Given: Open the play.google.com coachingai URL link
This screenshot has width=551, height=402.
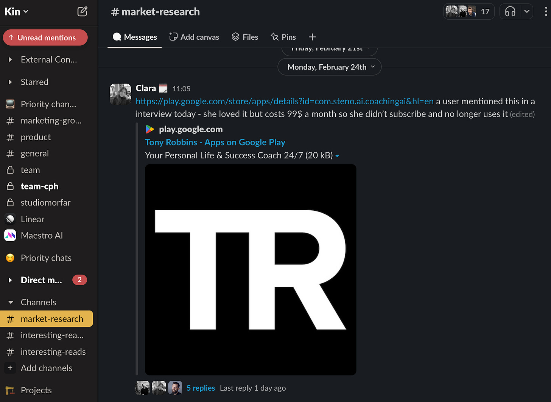Looking at the screenshot, I should click(285, 101).
